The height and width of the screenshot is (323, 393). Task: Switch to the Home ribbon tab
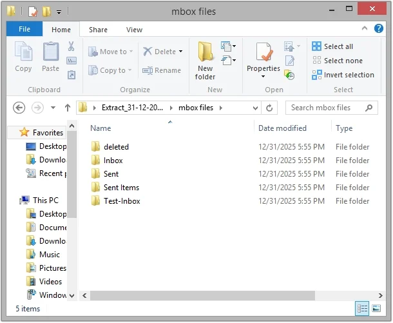61,30
